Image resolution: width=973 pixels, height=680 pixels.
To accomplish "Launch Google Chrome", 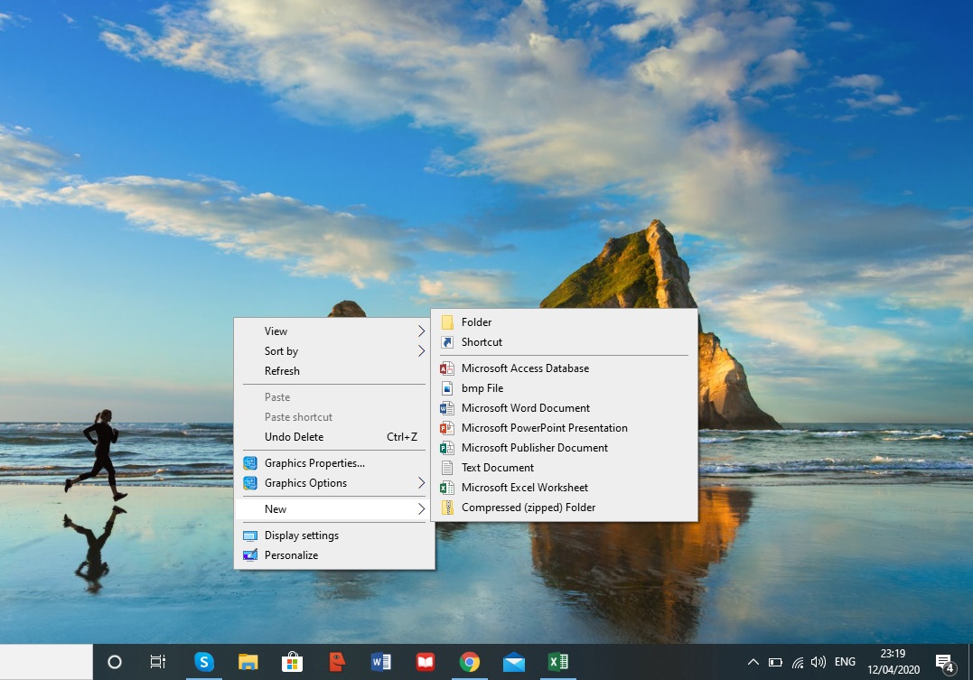I will pyautogui.click(x=469, y=661).
